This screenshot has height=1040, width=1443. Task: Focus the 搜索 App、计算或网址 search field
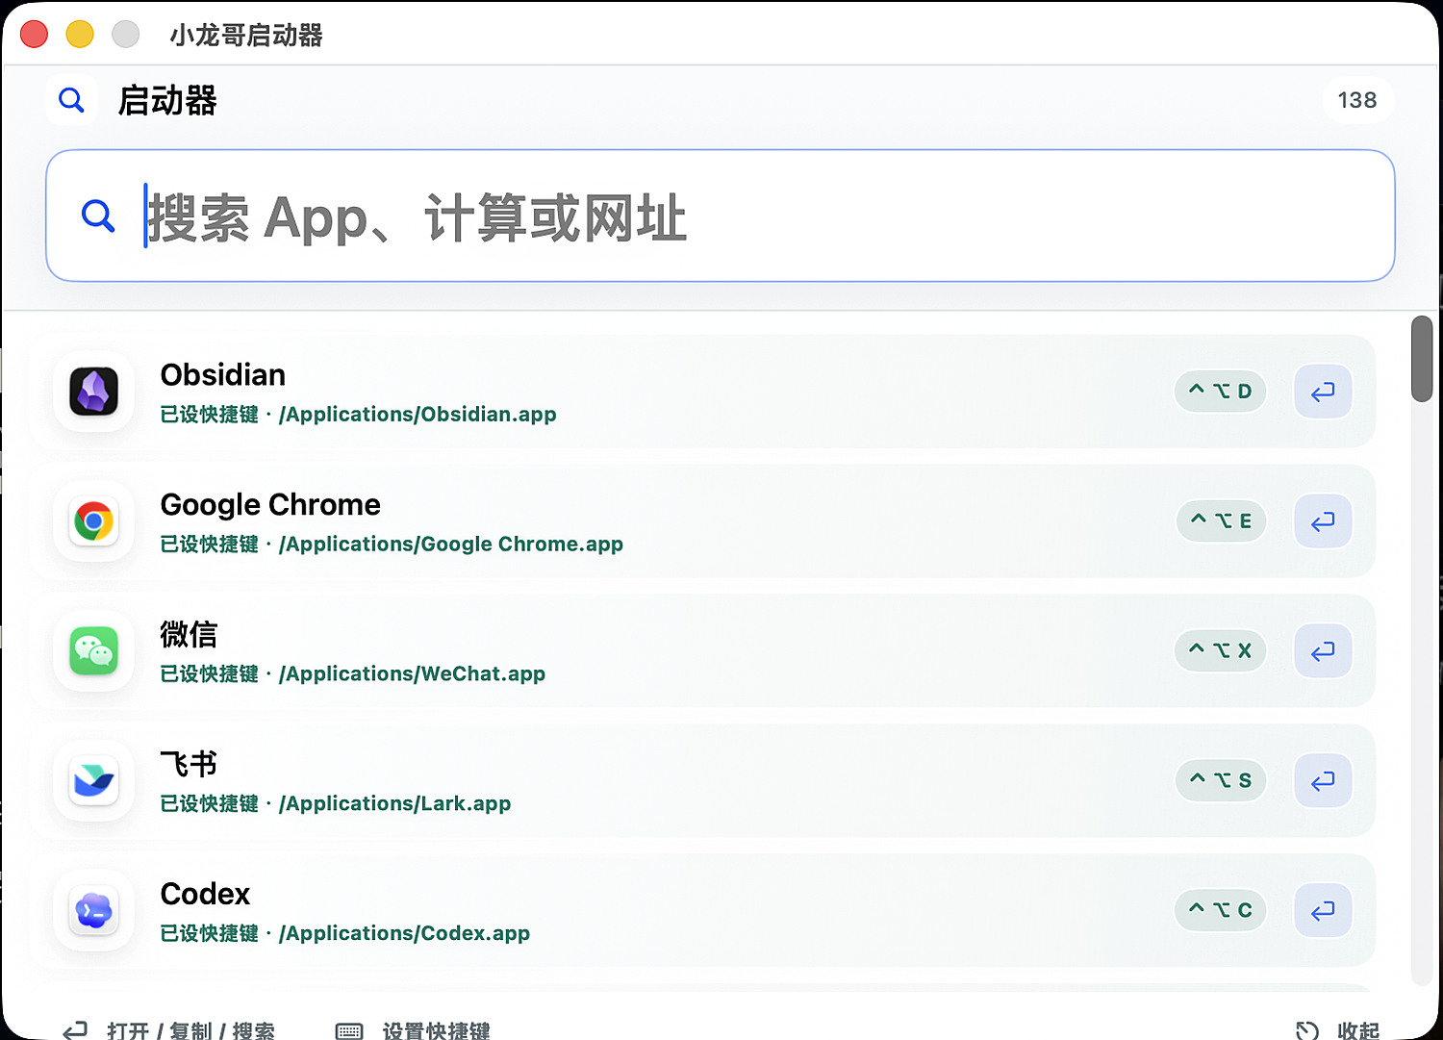721,216
